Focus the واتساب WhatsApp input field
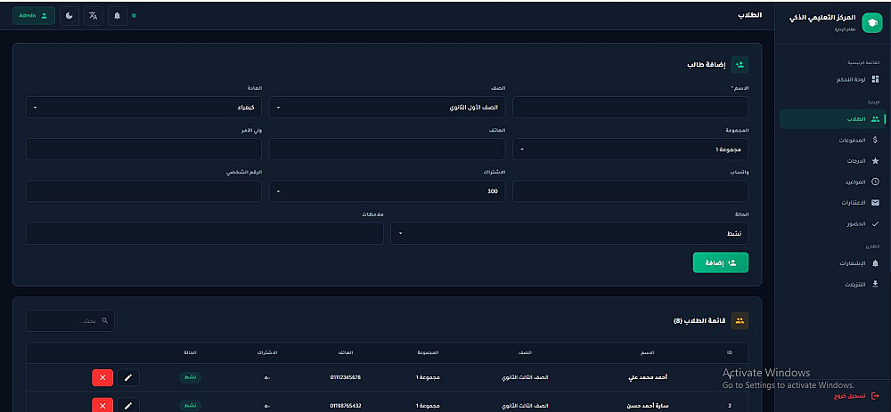Screen dimensions: 891x412 [x=630, y=191]
